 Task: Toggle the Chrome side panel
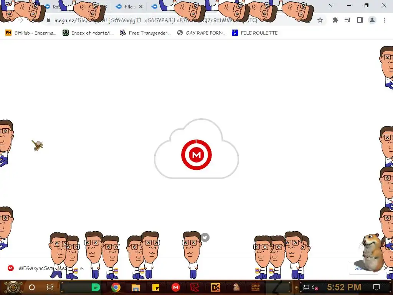click(x=360, y=20)
